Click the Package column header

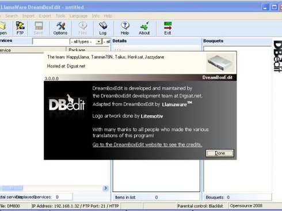88,50
